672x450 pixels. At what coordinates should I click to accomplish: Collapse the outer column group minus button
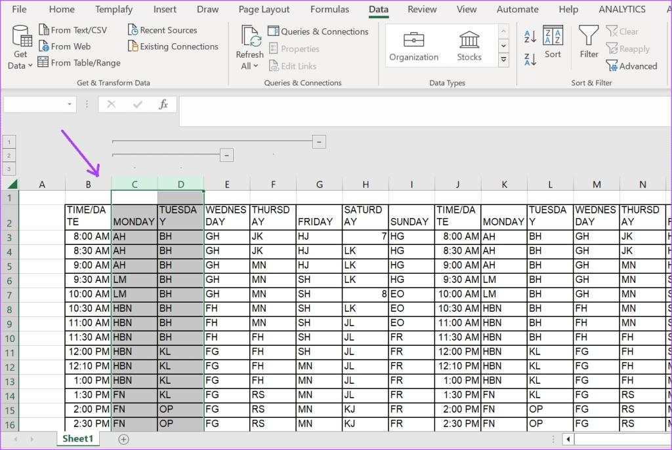click(x=319, y=141)
